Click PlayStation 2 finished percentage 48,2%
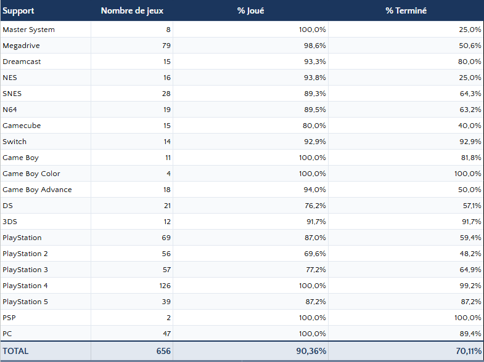The image size is (484, 362). (x=470, y=254)
